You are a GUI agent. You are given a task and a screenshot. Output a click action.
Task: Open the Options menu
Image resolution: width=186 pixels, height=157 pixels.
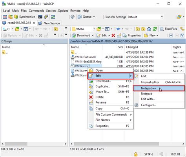tap(63, 11)
